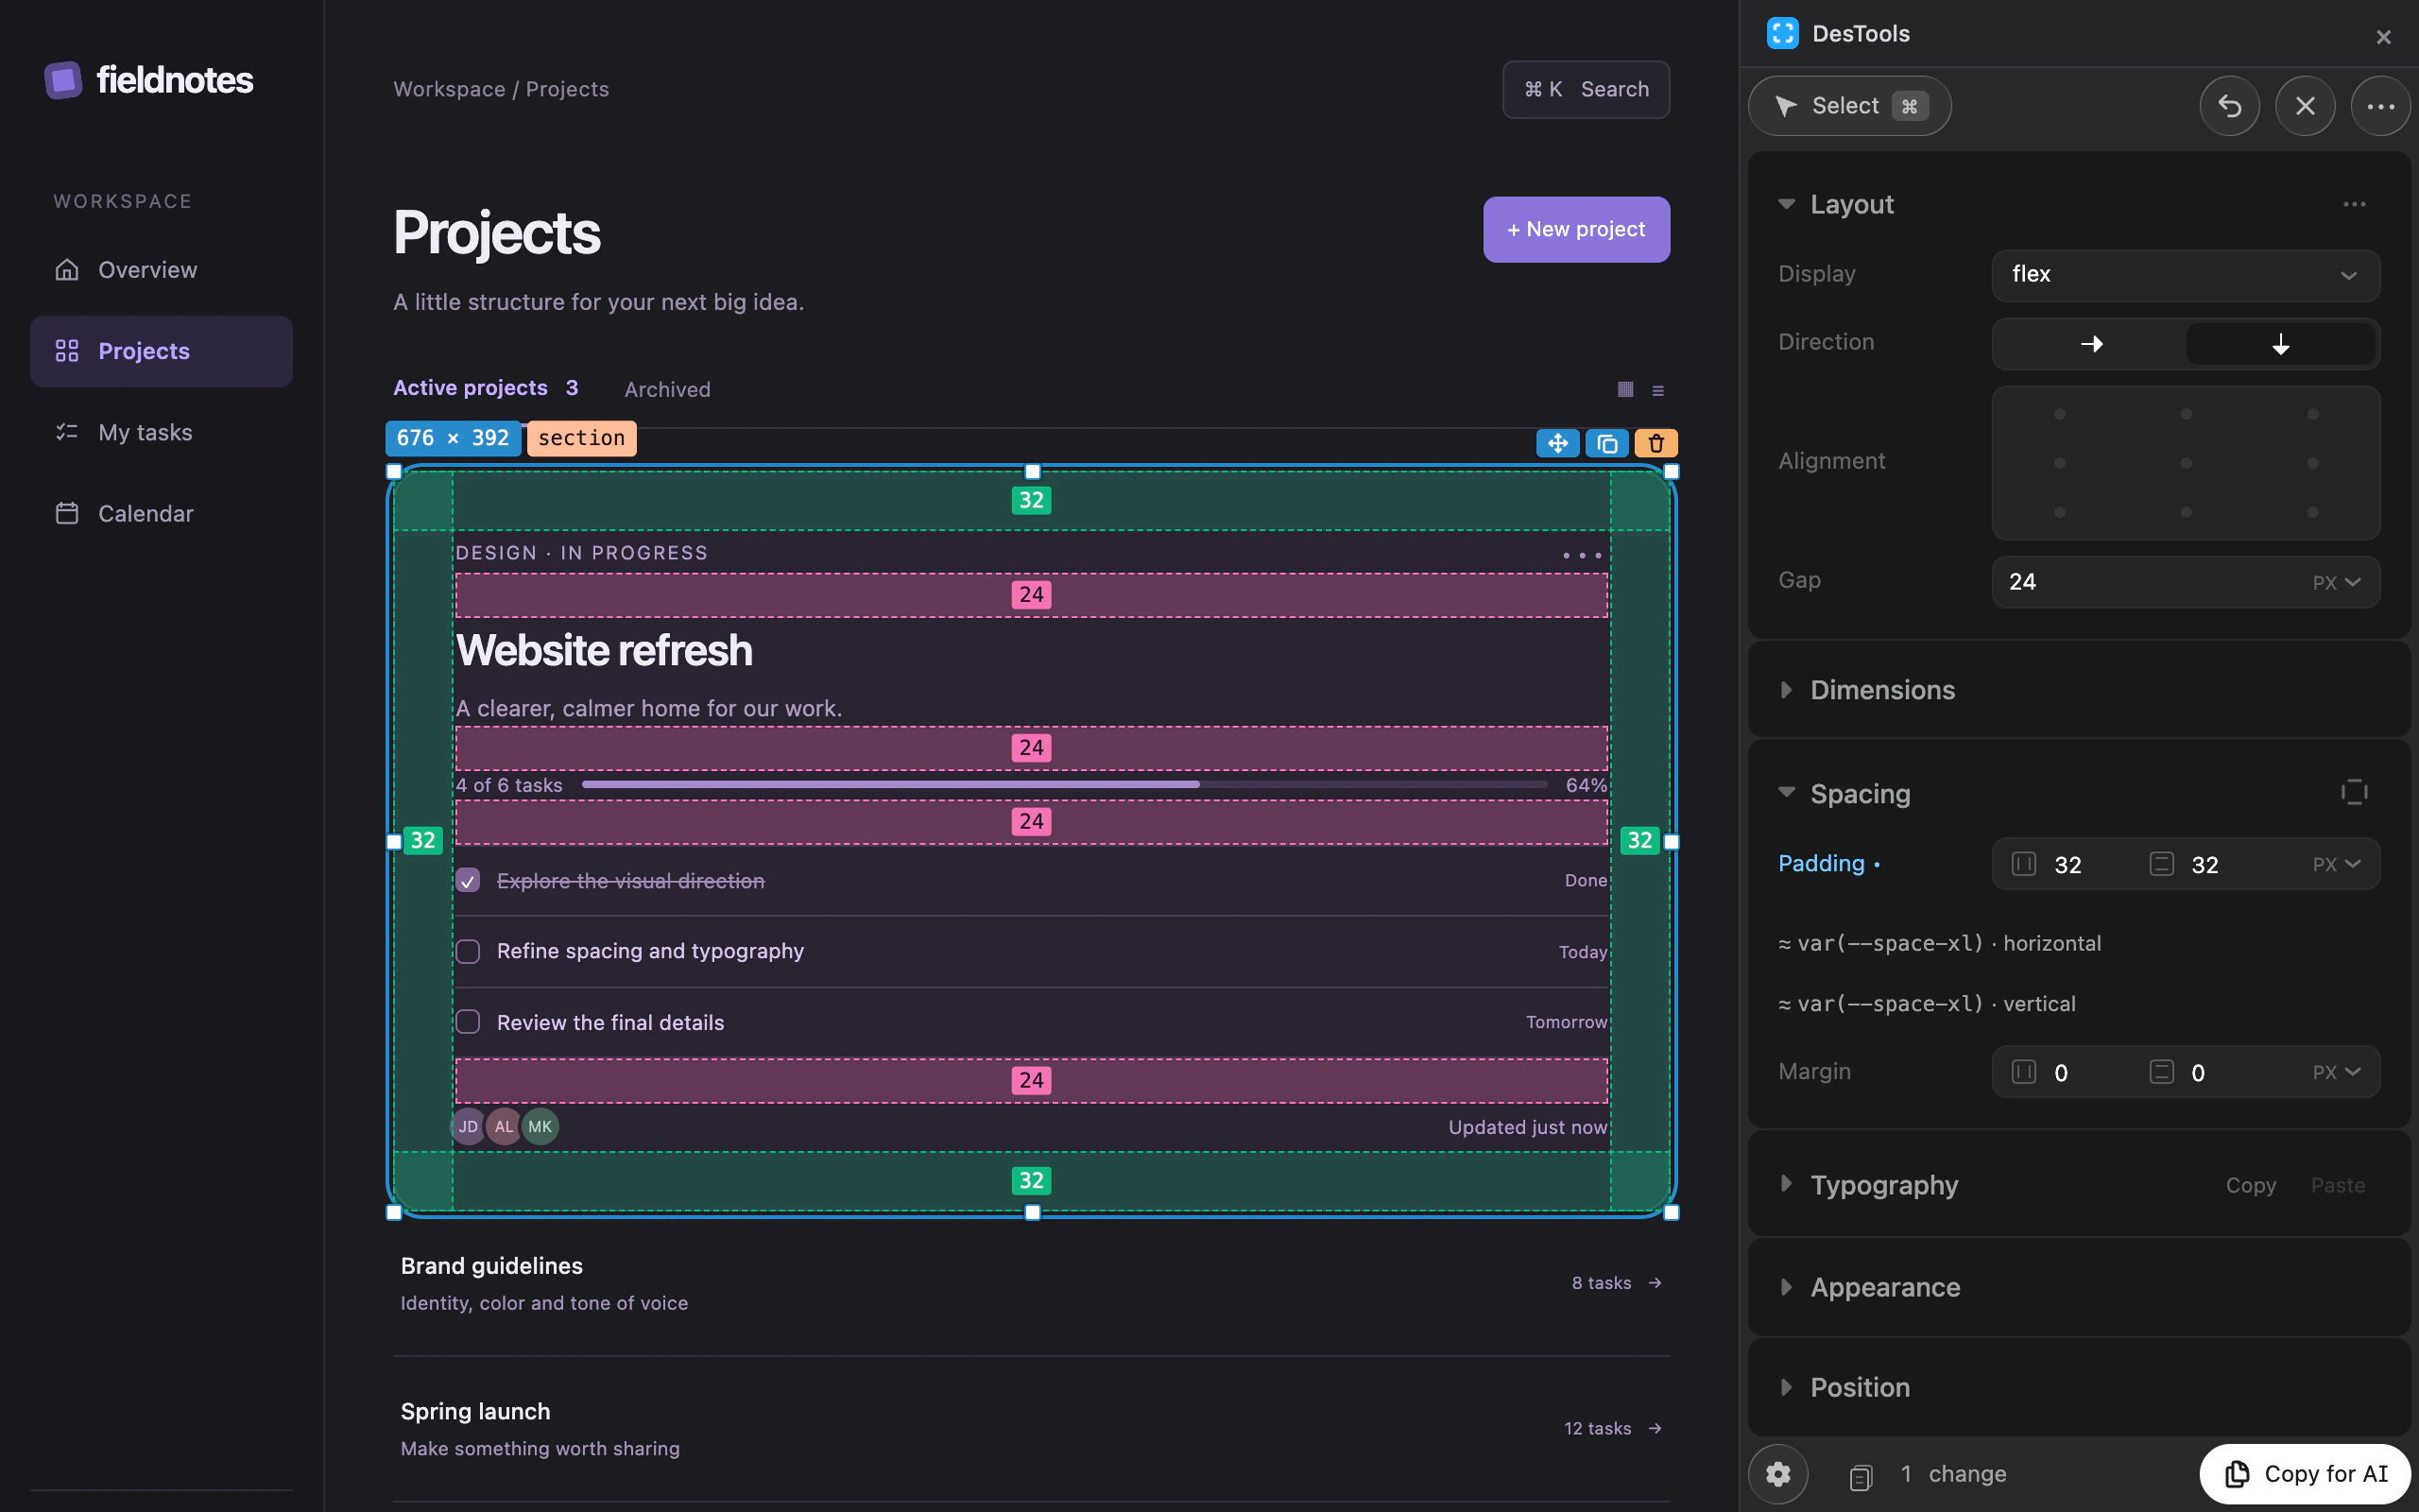This screenshot has width=2419, height=1512.
Task: Switch to the Archived tab
Action: [668, 390]
